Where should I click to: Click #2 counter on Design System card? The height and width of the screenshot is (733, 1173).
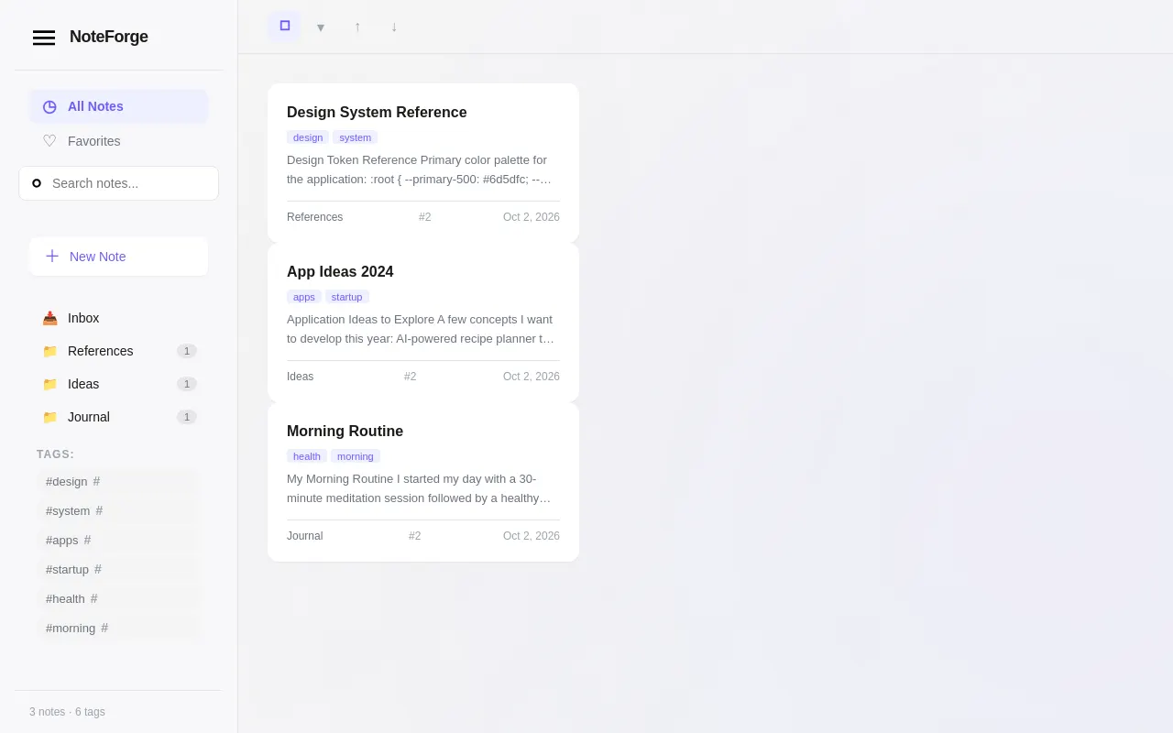[x=425, y=217]
